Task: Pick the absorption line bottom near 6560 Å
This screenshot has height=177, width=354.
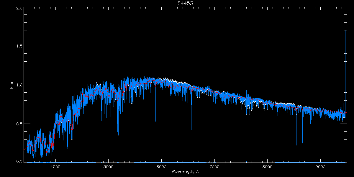Action: [191, 129]
